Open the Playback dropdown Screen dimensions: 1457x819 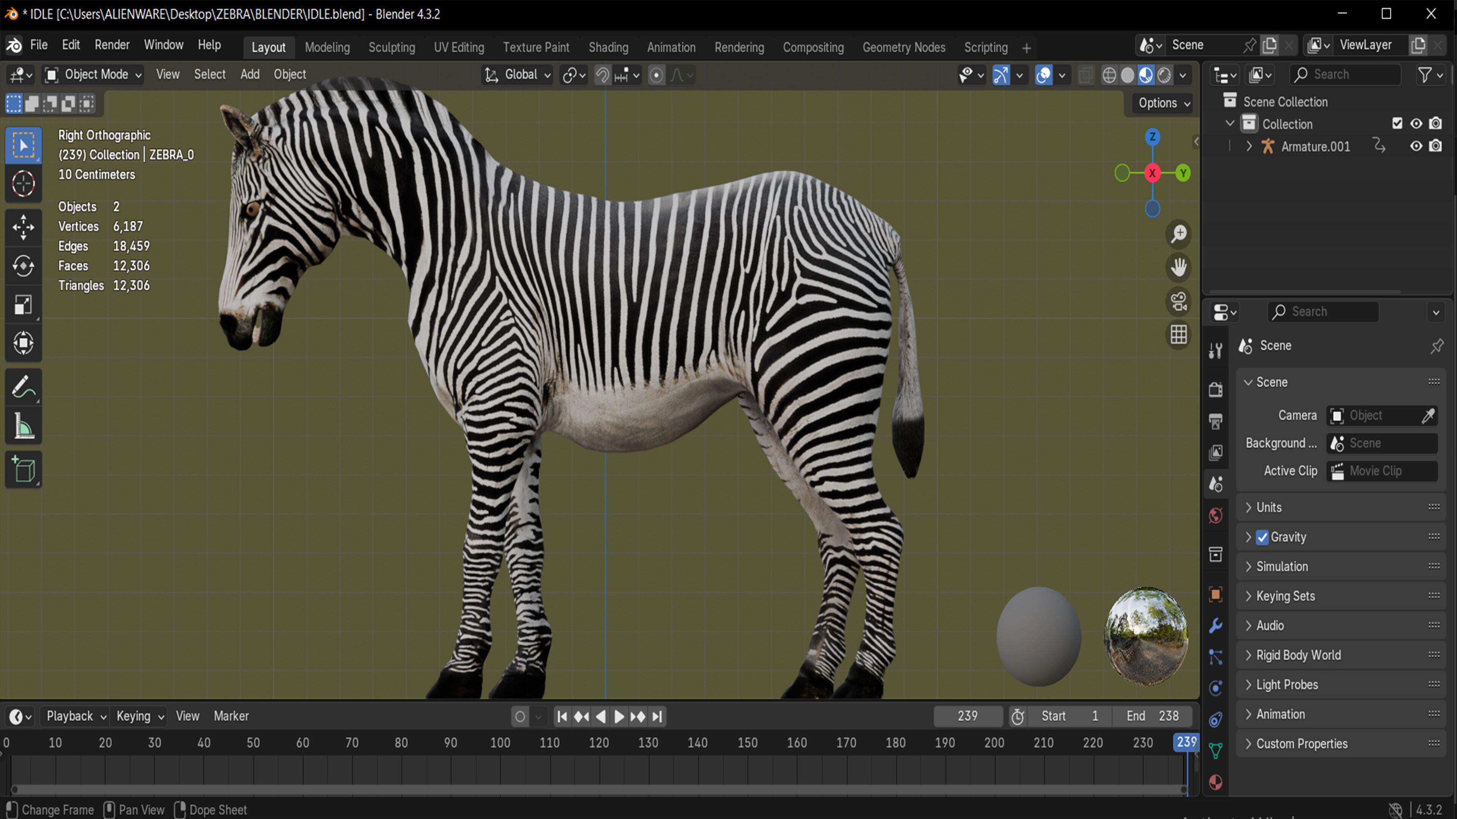pos(76,716)
